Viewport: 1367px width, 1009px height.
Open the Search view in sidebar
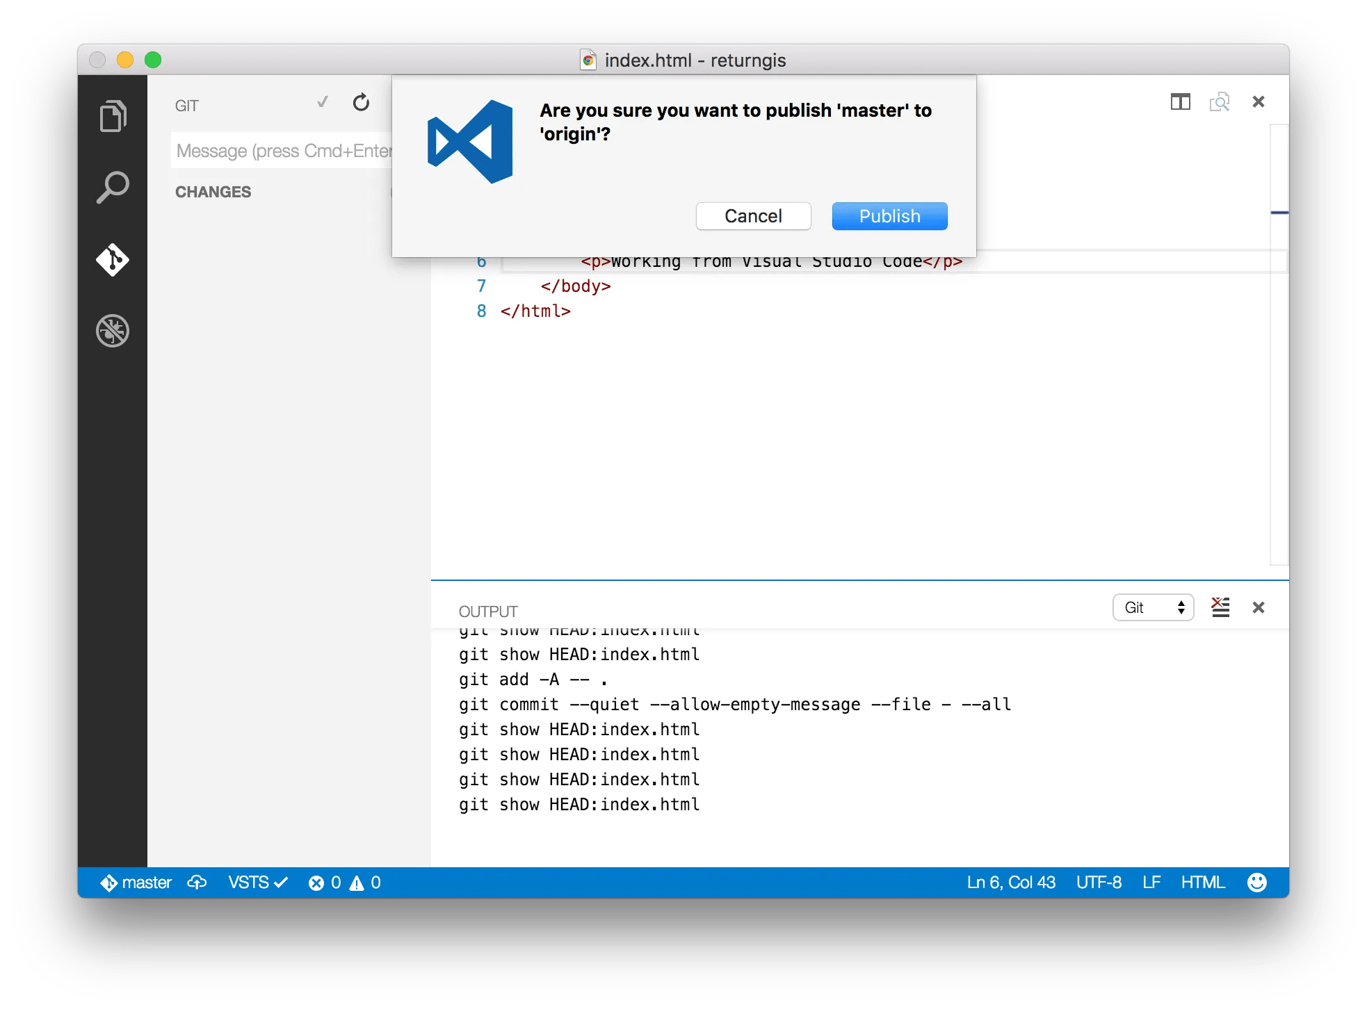pos(113,188)
